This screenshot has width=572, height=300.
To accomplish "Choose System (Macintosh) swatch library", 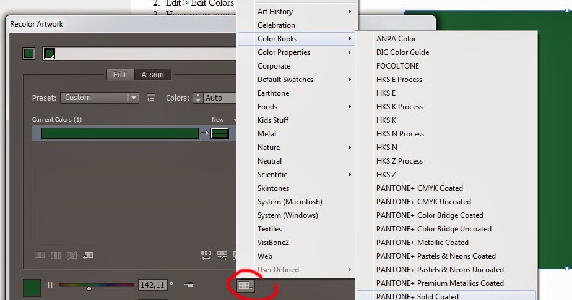I will coord(296,201).
